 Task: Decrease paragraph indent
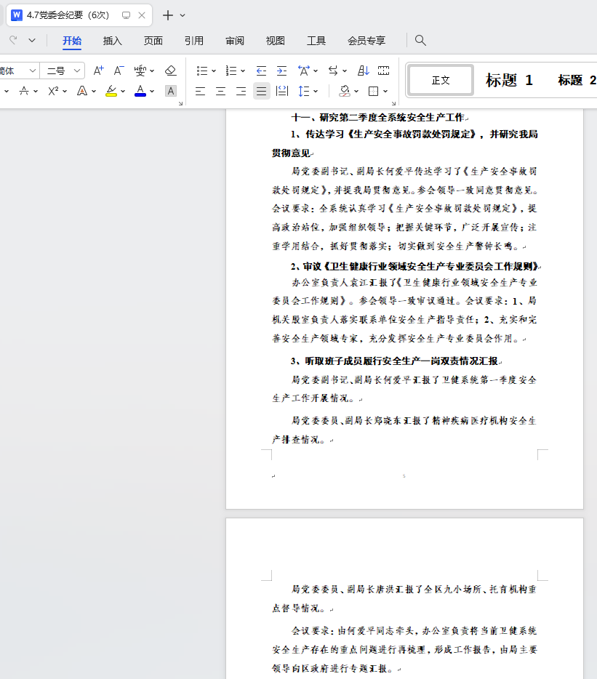[x=261, y=71]
